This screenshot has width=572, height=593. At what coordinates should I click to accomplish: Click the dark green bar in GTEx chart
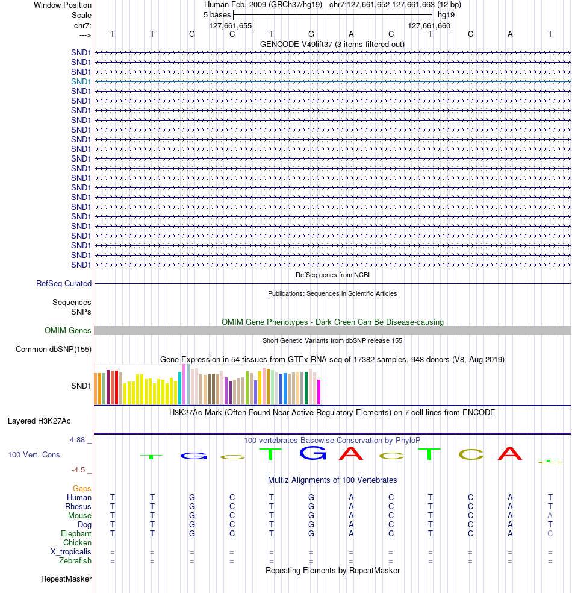point(306,388)
